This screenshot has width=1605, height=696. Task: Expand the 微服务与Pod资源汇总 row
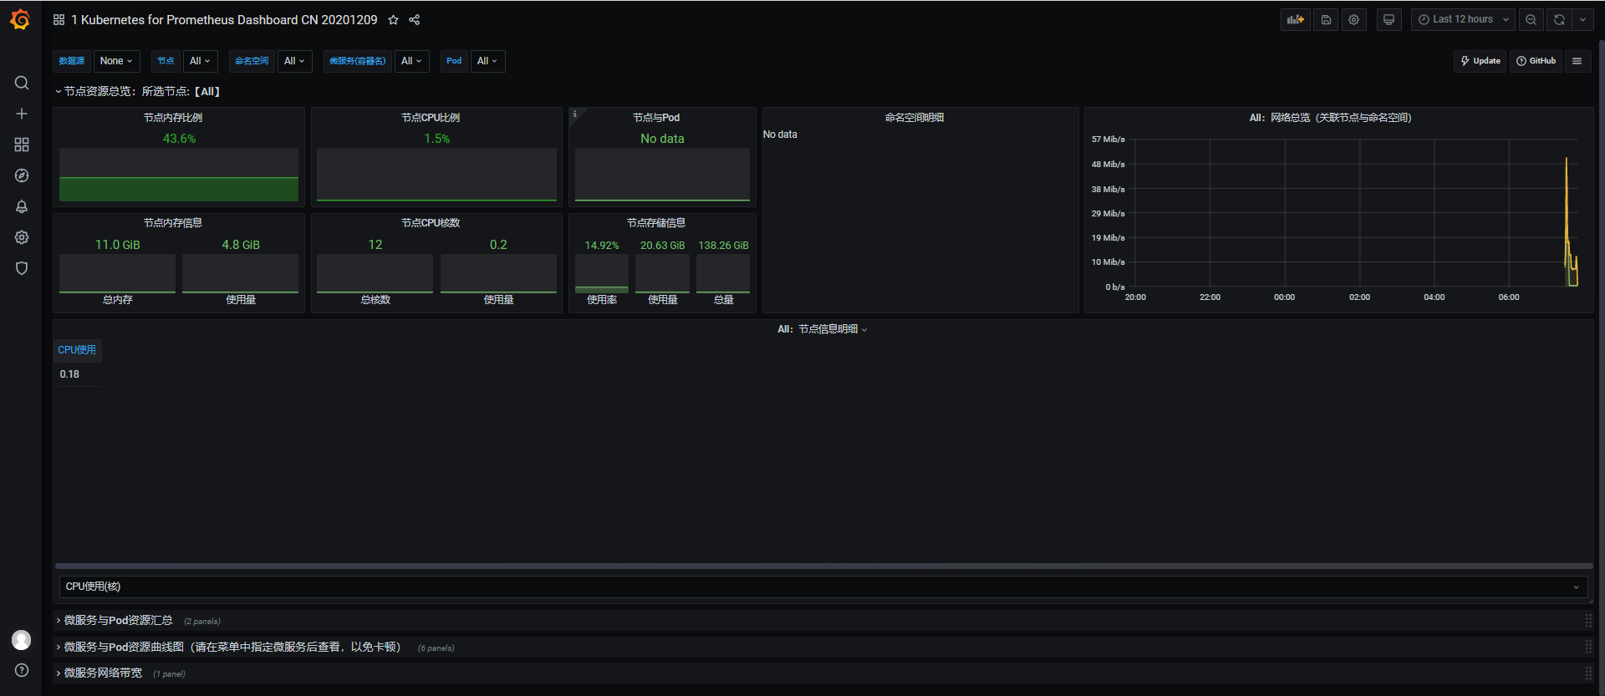point(114,621)
